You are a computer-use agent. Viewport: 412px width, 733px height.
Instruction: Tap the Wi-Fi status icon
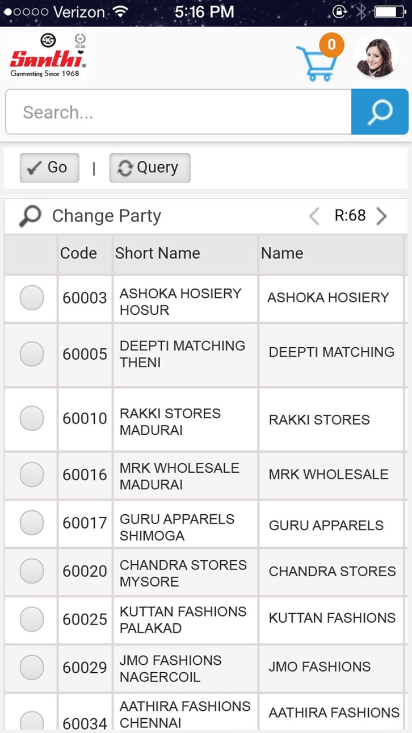121,11
